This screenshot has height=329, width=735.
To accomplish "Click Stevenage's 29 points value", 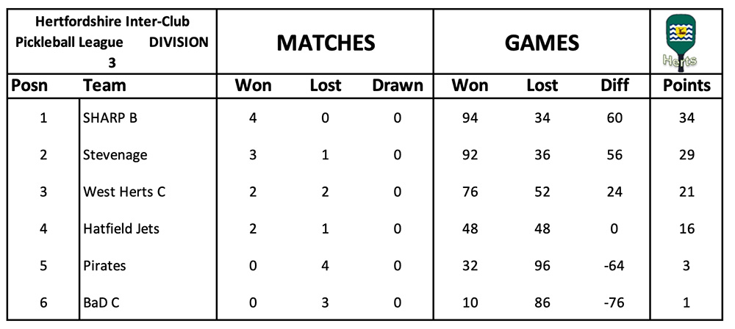I will coord(686,155).
